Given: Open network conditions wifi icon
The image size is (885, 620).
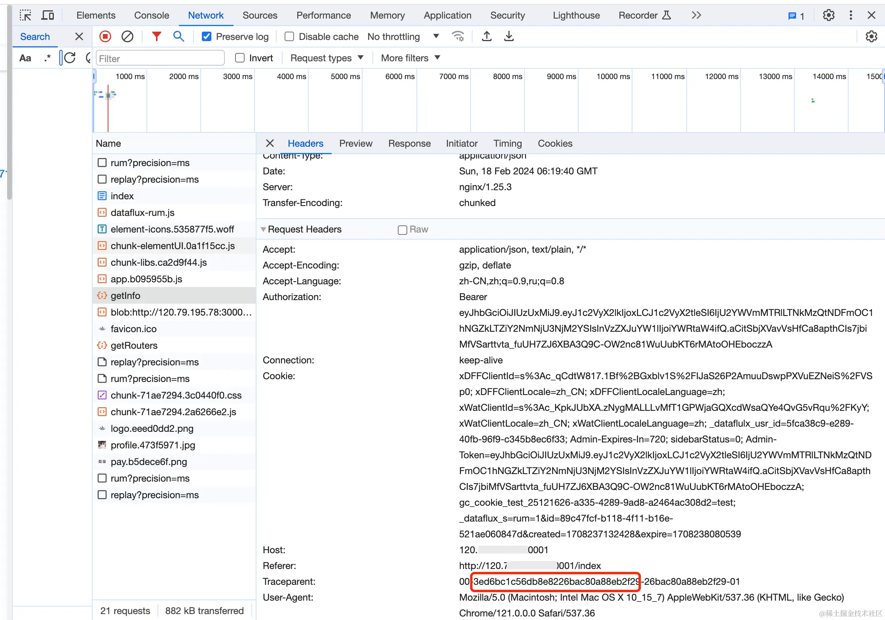Looking at the screenshot, I should tap(458, 36).
